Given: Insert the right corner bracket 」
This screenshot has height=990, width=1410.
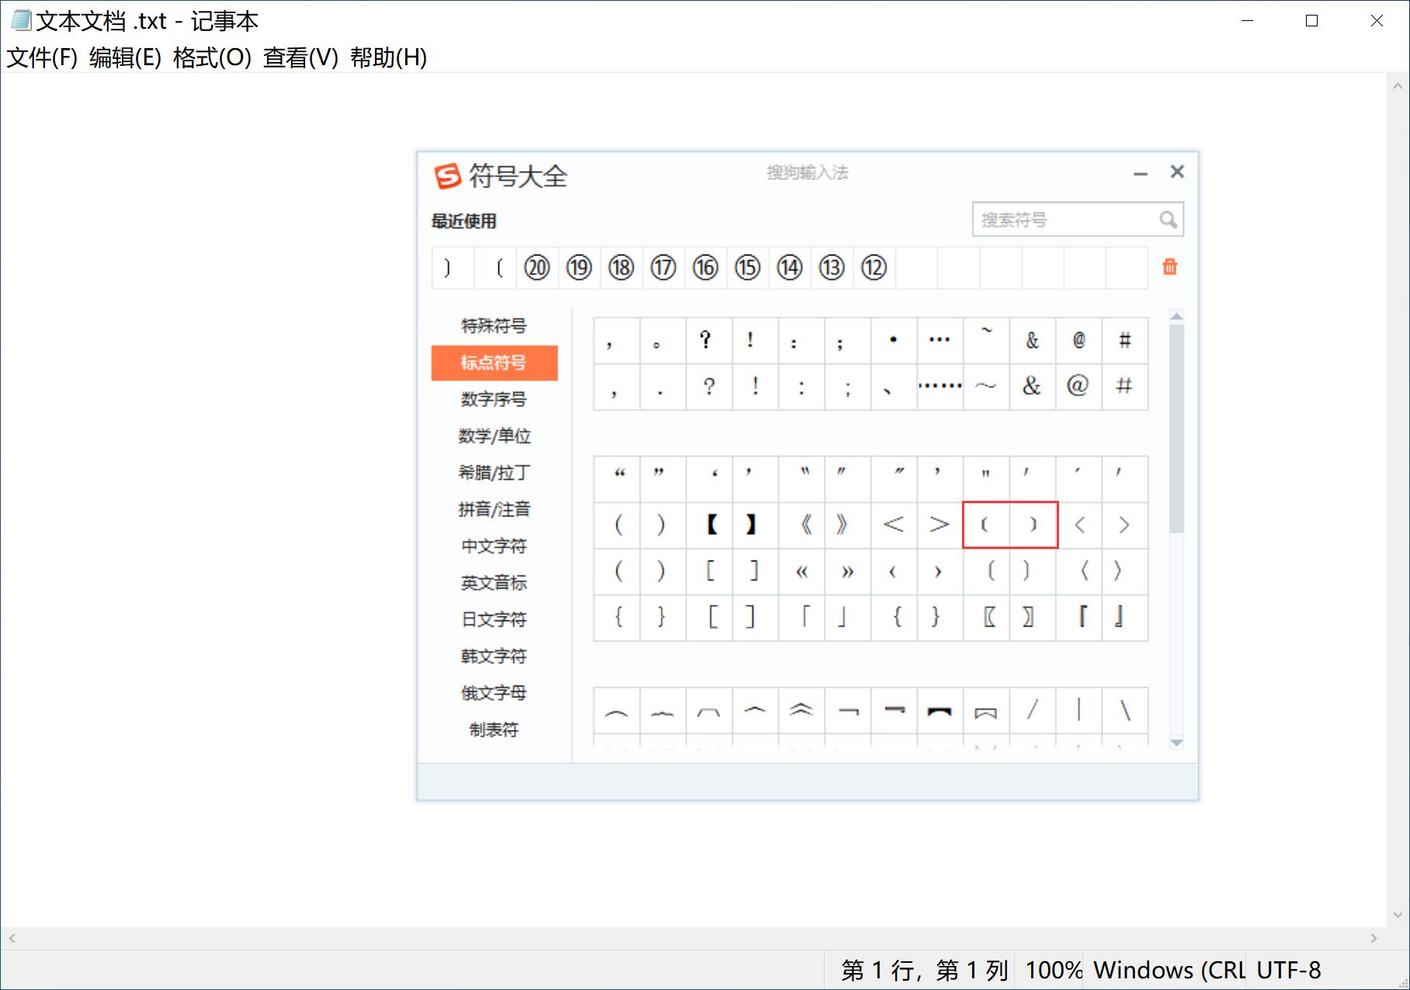Looking at the screenshot, I should click(x=848, y=617).
